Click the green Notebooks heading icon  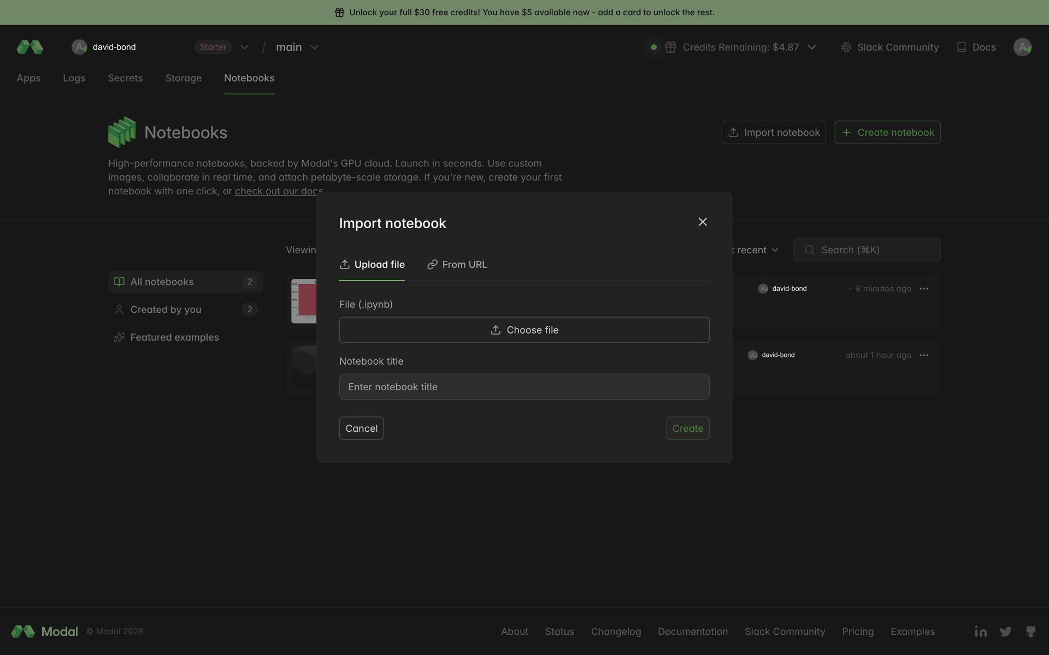click(122, 132)
